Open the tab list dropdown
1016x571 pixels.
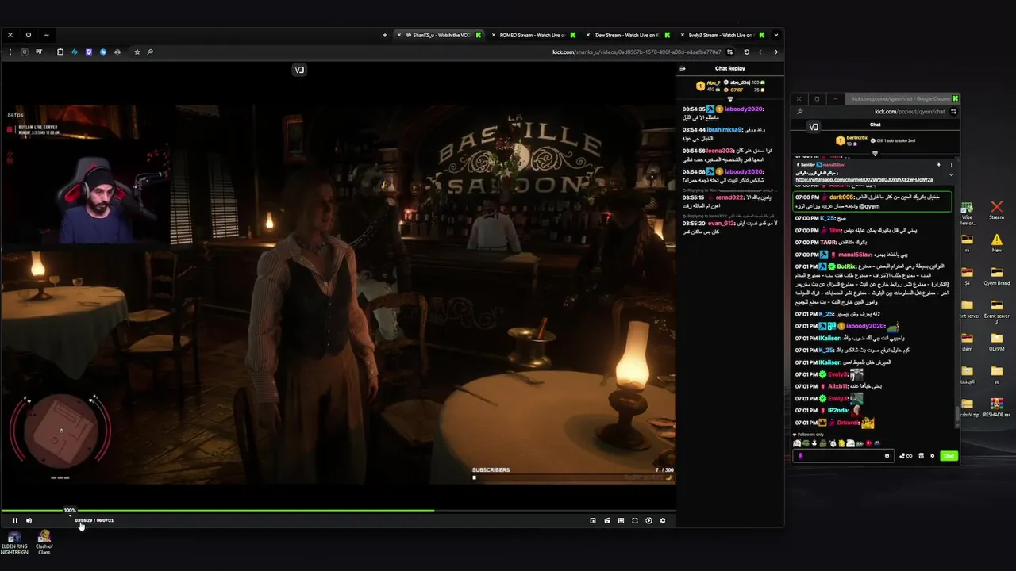click(x=775, y=35)
